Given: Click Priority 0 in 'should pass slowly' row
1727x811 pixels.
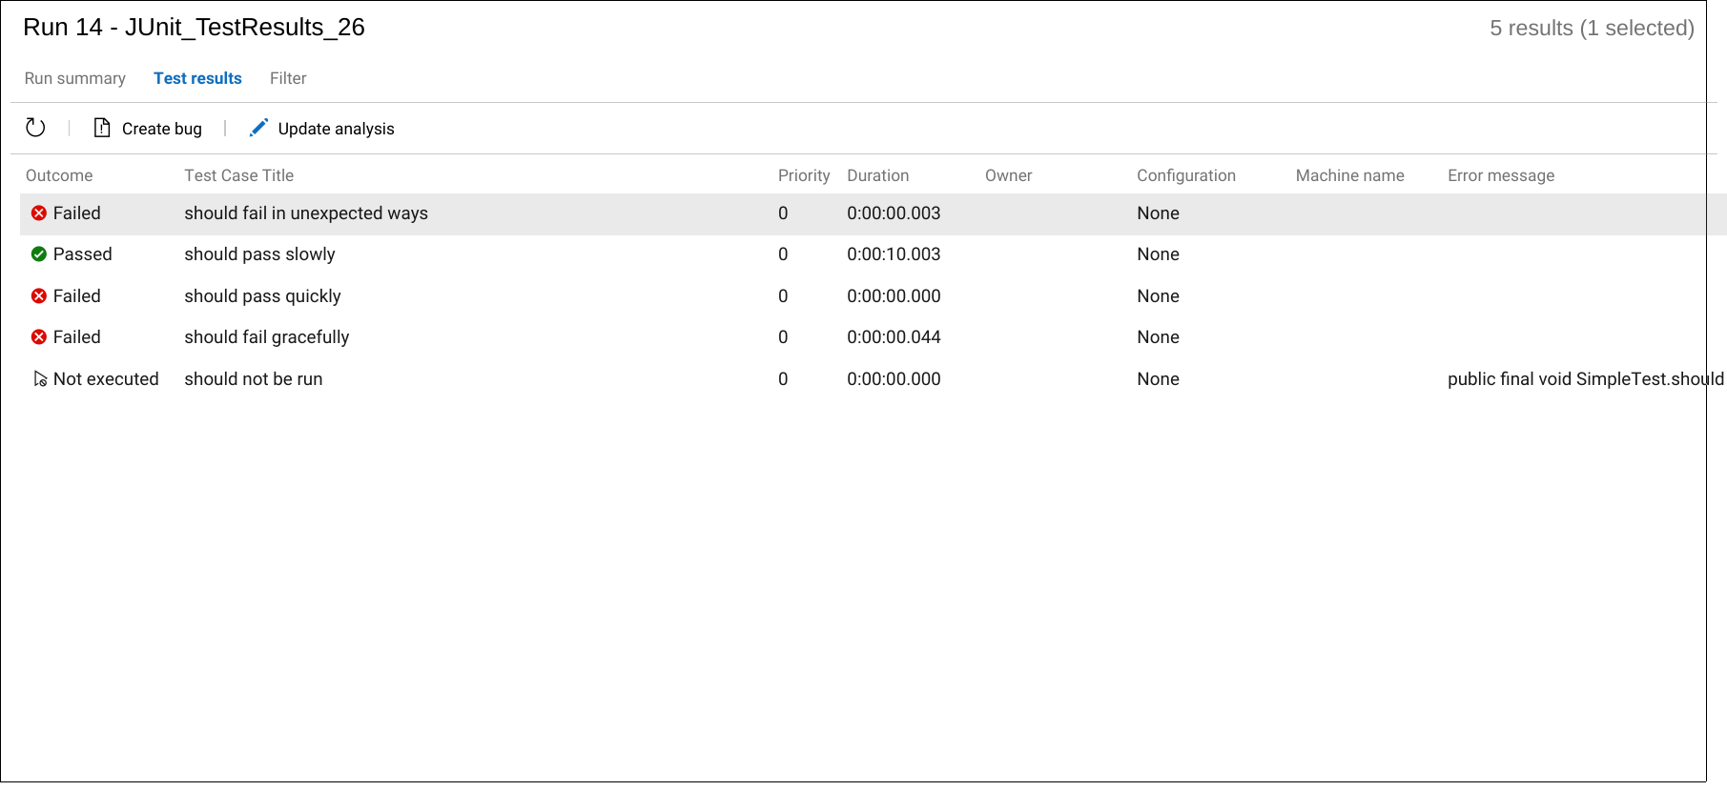Looking at the screenshot, I should click(783, 254).
